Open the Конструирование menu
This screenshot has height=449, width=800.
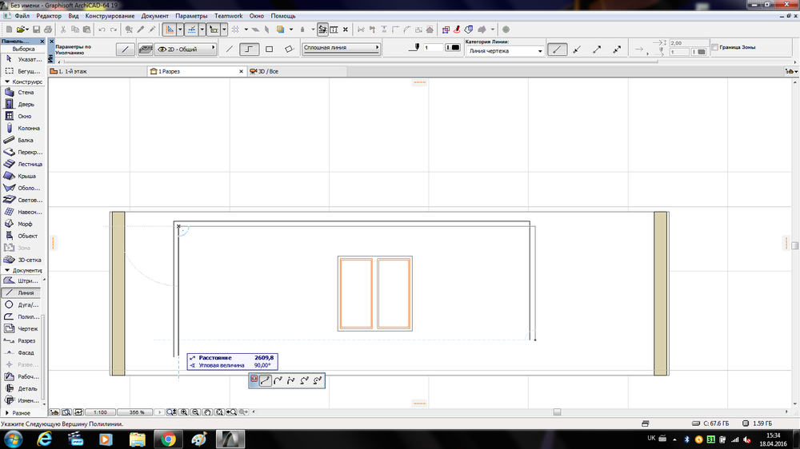pyautogui.click(x=110, y=16)
